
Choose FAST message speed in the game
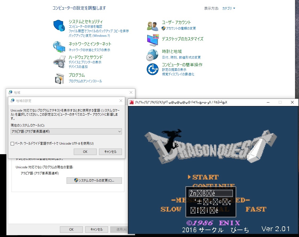(x=256, y=209)
